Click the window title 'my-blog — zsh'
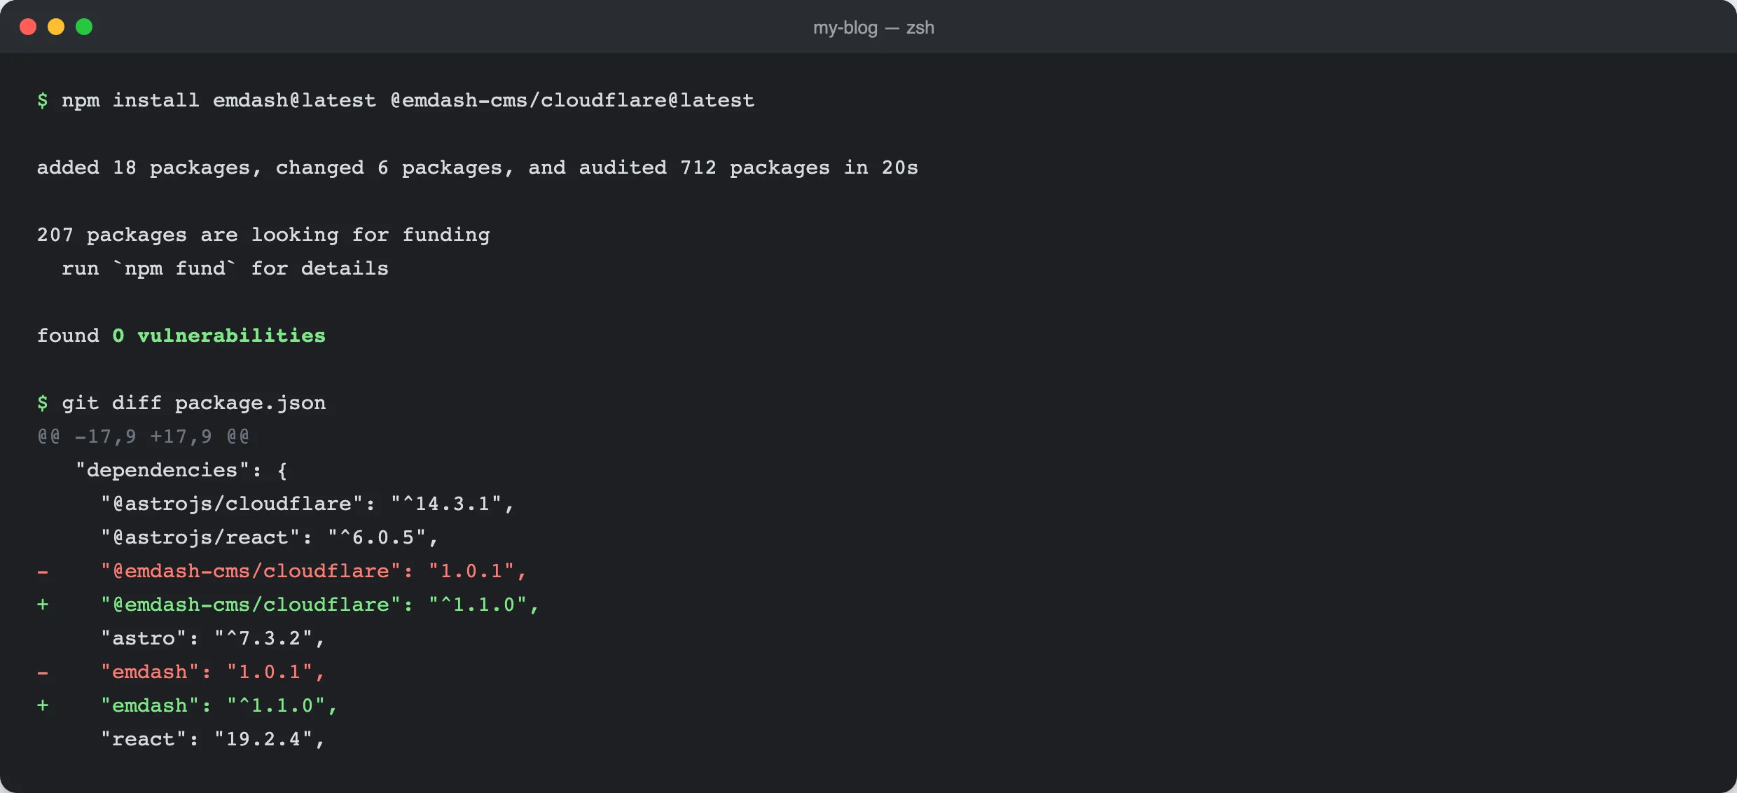The image size is (1737, 793). [873, 27]
